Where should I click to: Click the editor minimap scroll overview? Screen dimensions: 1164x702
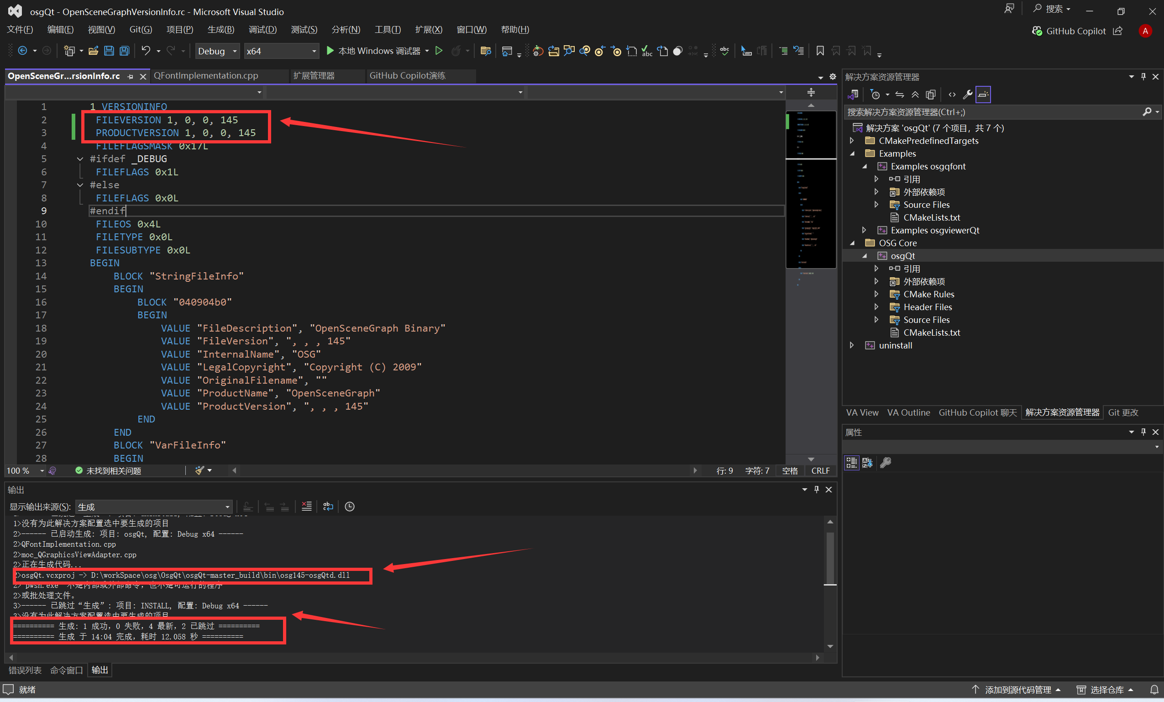click(811, 189)
